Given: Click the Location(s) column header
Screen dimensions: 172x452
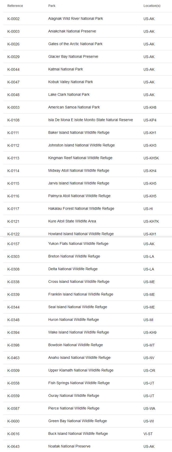Looking at the screenshot, I should pos(152,6).
